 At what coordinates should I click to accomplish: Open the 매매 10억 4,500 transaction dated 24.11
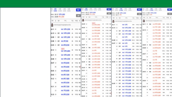pyautogui.click(x=66, y=29)
